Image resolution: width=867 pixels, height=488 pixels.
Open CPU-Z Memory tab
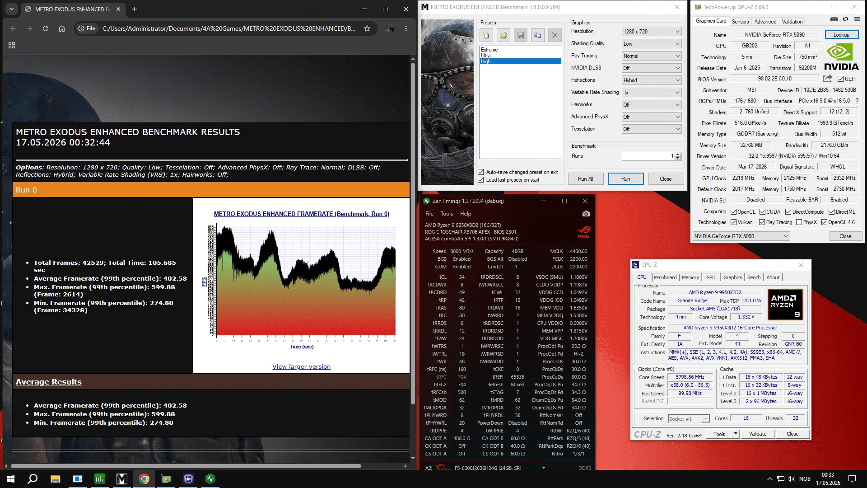690,277
